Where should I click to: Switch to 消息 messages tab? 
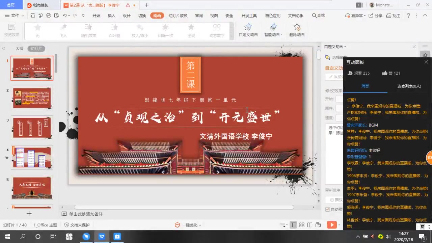[365, 86]
